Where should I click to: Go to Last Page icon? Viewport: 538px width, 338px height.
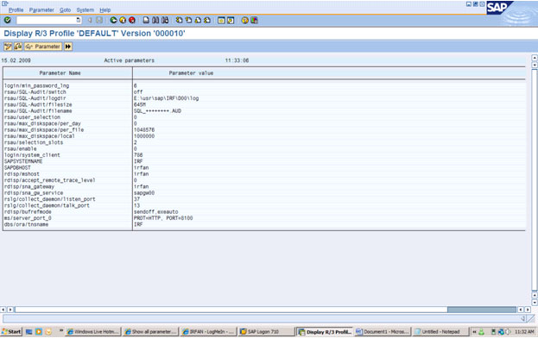tap(207, 20)
